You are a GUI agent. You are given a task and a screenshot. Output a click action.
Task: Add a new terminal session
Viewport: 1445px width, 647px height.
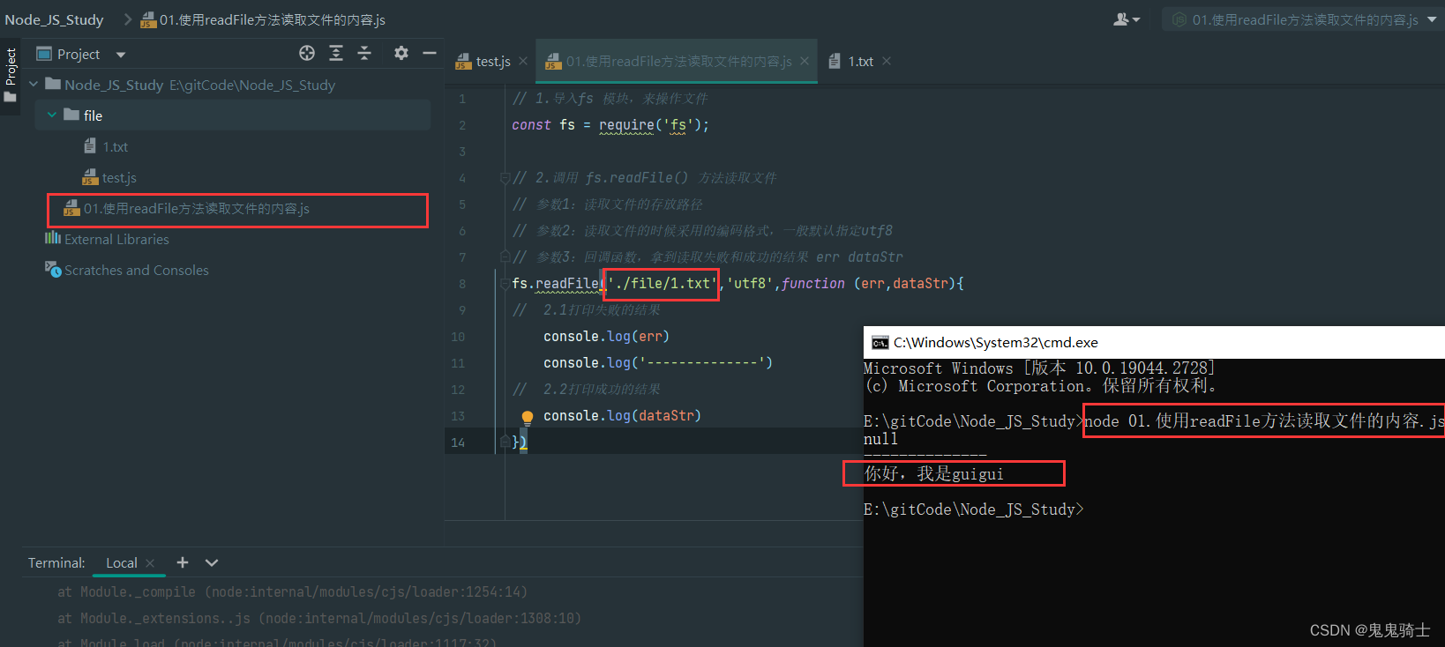(183, 562)
